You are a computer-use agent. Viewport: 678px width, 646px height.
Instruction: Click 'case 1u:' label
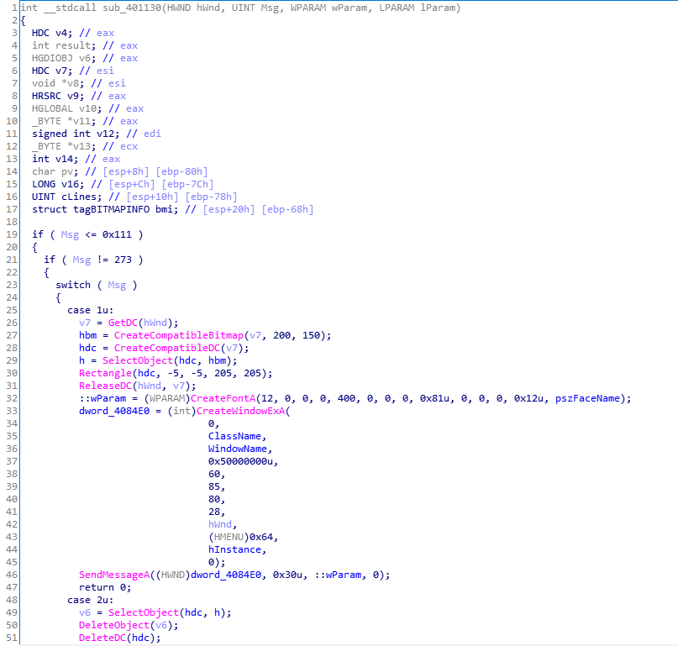(x=91, y=311)
